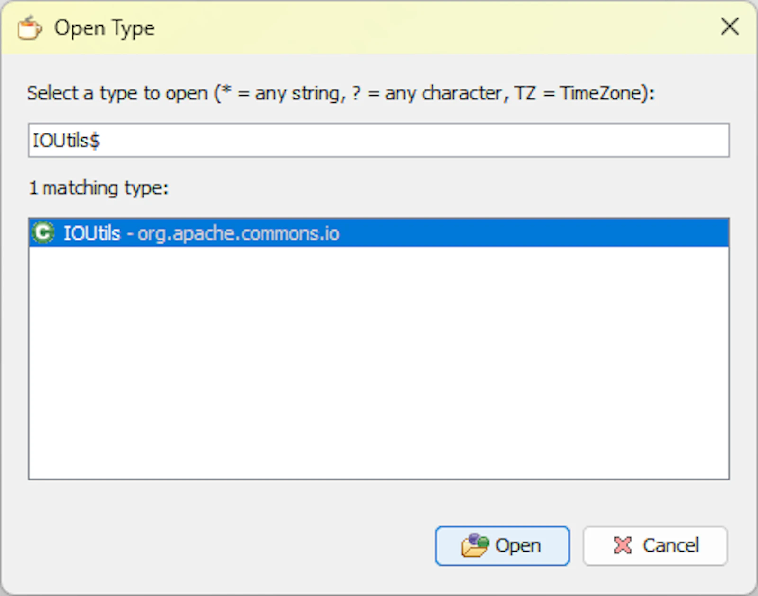Cancel the Open Type dialog
Screen dimensions: 758x596
[x=655, y=546]
